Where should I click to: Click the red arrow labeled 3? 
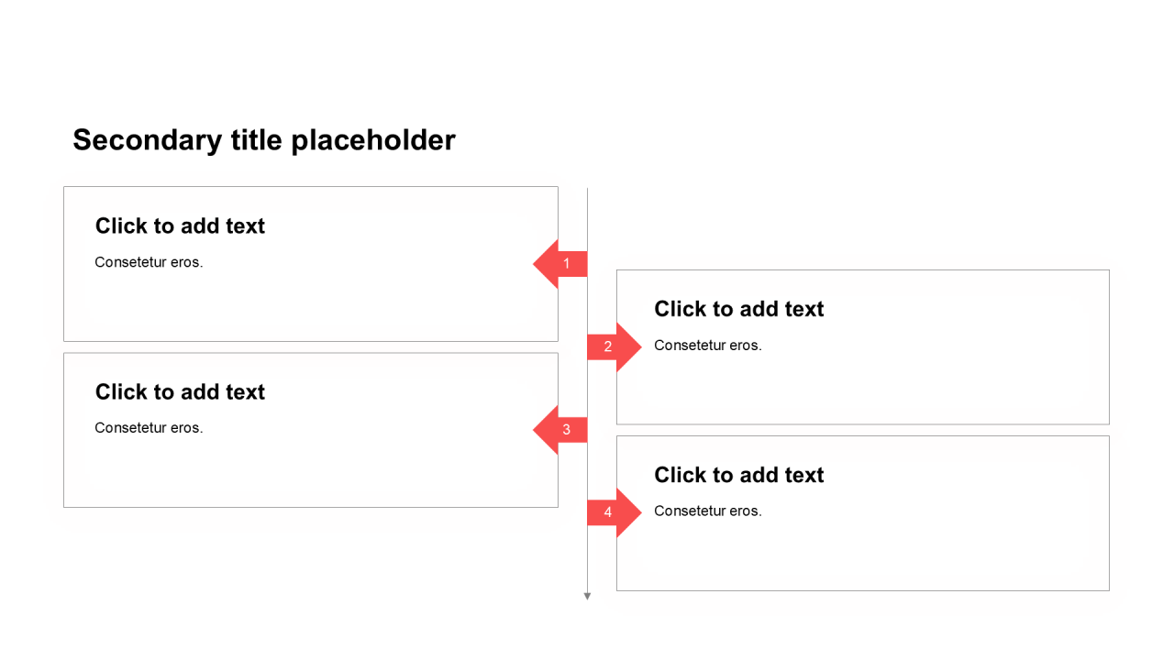coord(561,429)
